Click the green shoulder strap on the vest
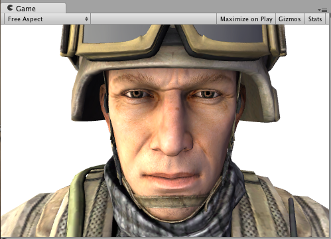The height and width of the screenshot is (239, 331). (76, 199)
